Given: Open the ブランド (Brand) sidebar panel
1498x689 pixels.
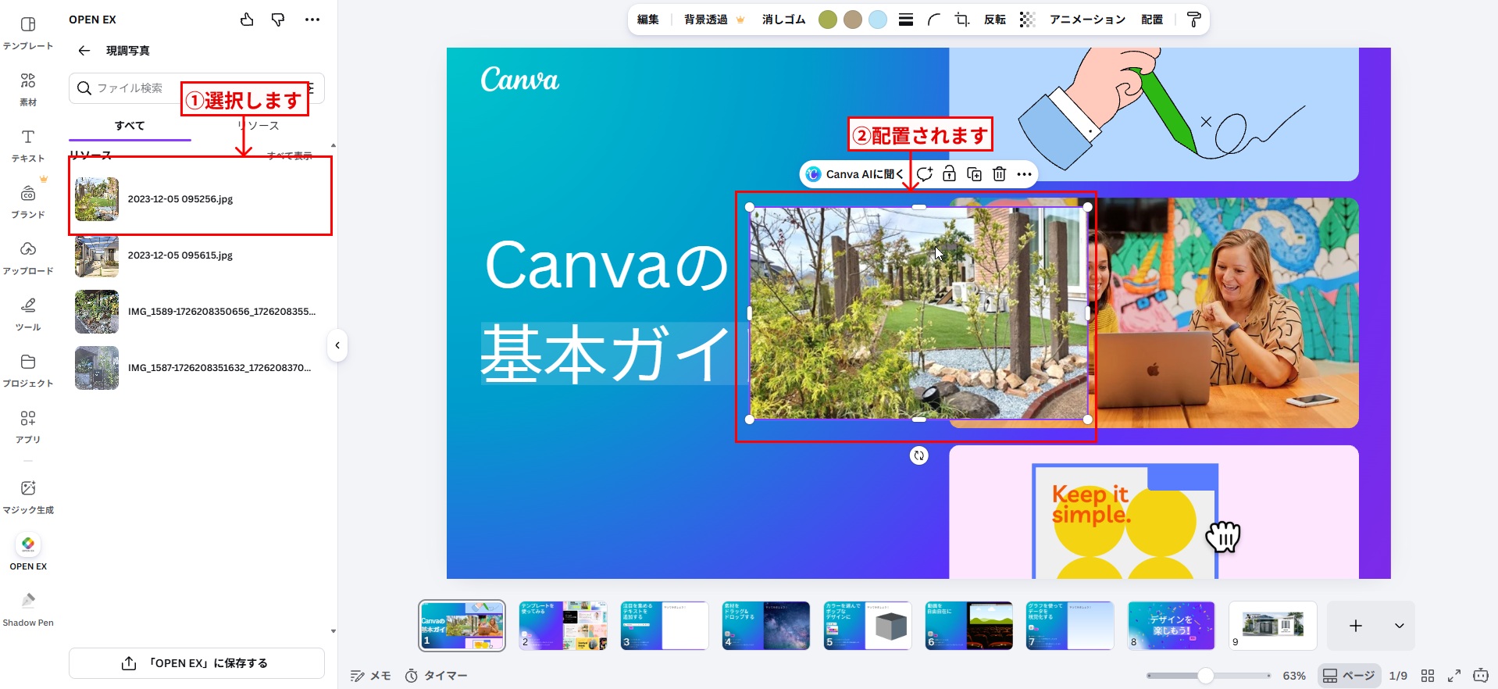Looking at the screenshot, I should tap(28, 202).
